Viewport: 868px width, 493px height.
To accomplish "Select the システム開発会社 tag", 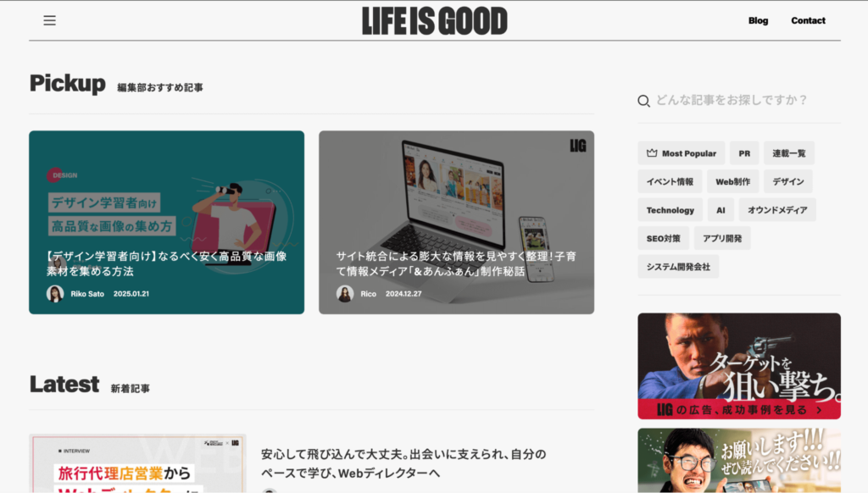I will click(x=678, y=267).
